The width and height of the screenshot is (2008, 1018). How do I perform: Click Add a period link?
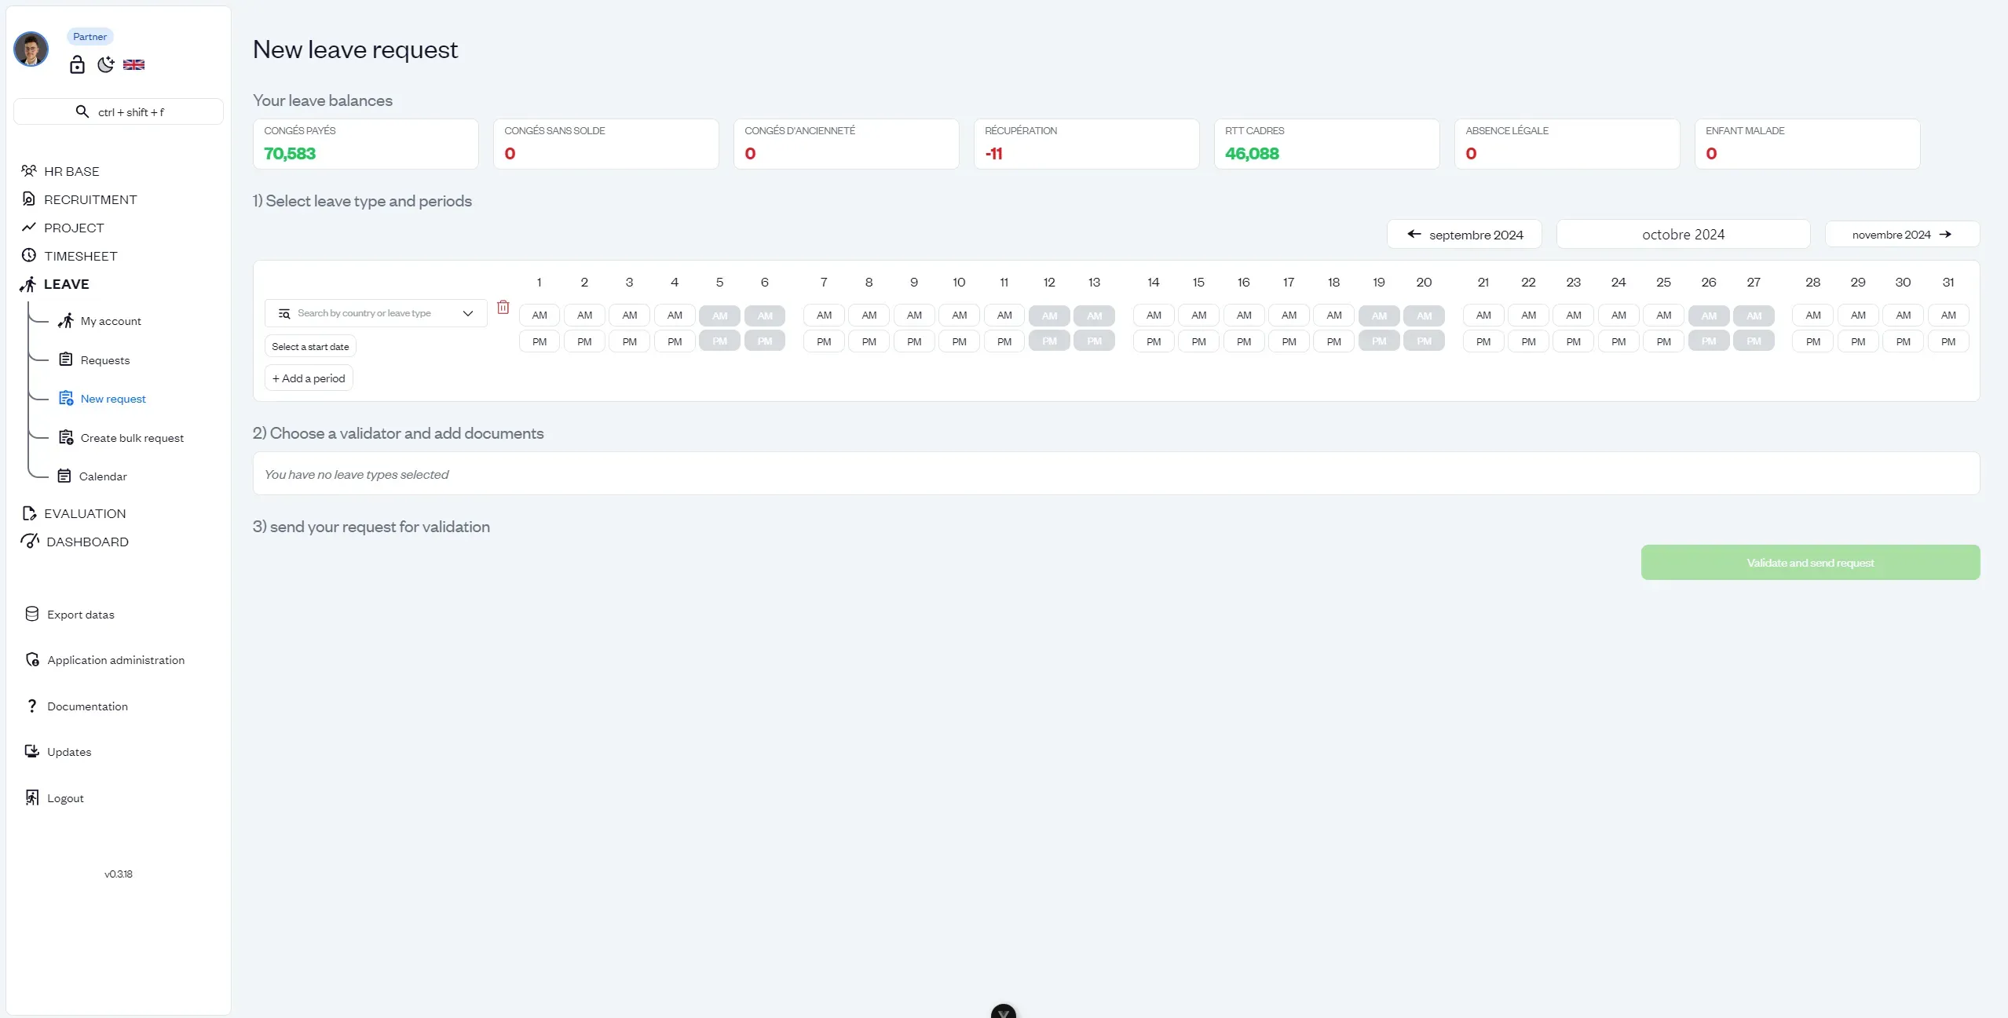tap(309, 378)
